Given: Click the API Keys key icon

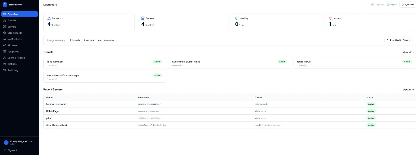Looking at the screenshot, I should (4, 45).
